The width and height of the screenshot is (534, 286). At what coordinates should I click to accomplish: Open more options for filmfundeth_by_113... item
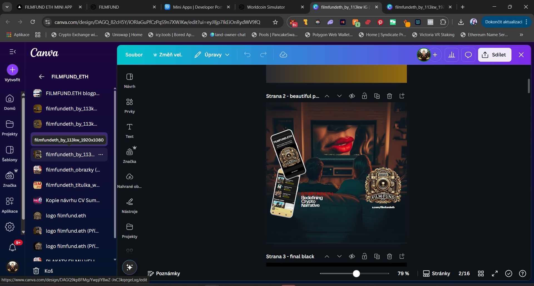[x=101, y=155]
